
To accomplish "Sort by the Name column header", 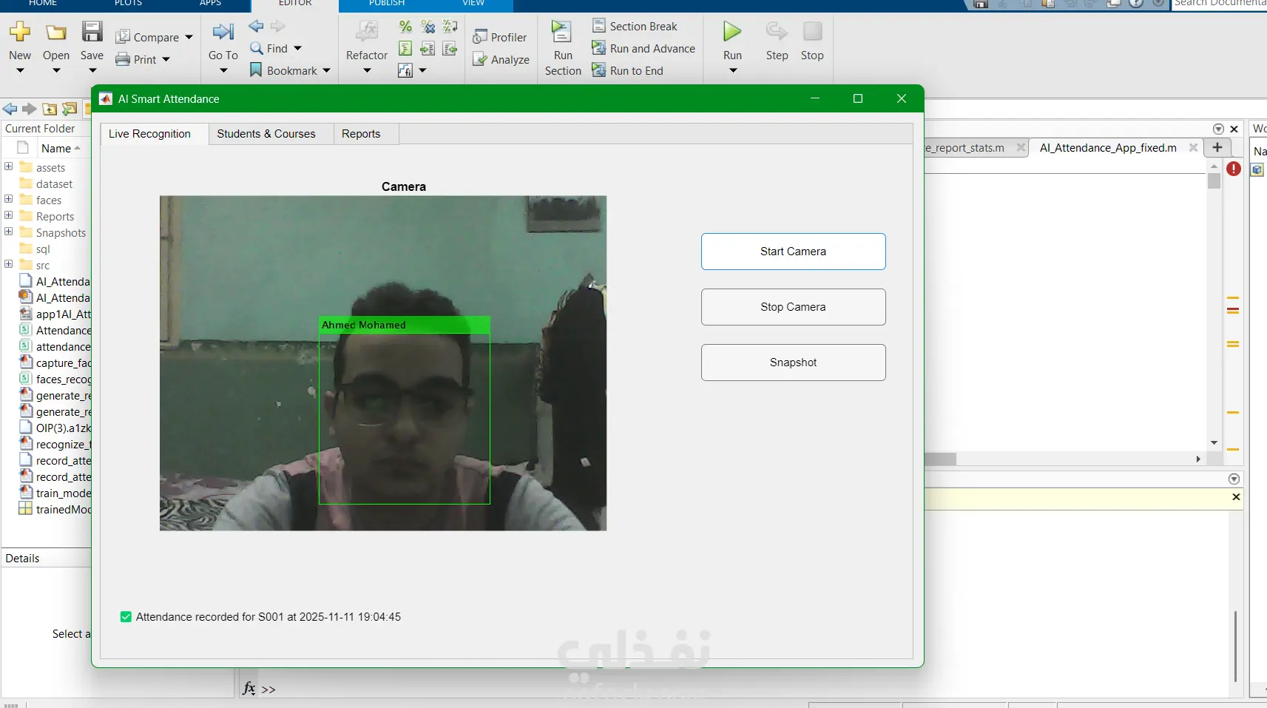I will 56,148.
